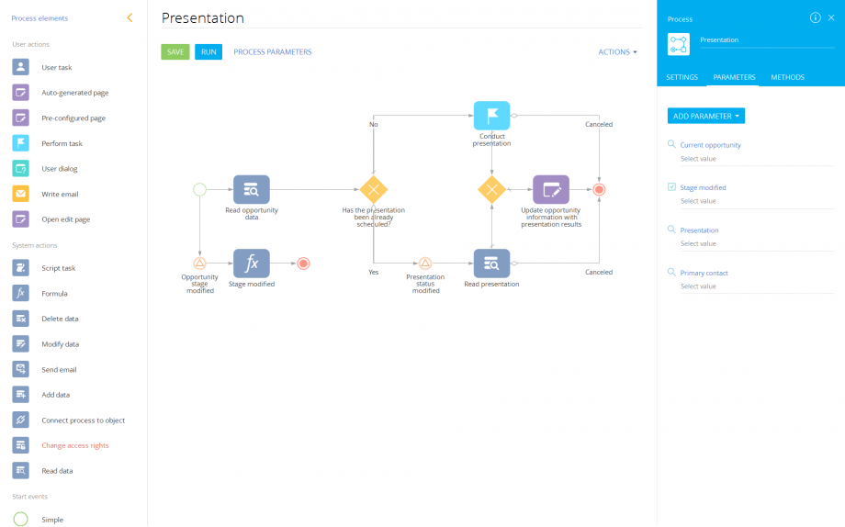Switch to the SETTINGS tab
The width and height of the screenshot is (845, 527).
[x=682, y=77]
